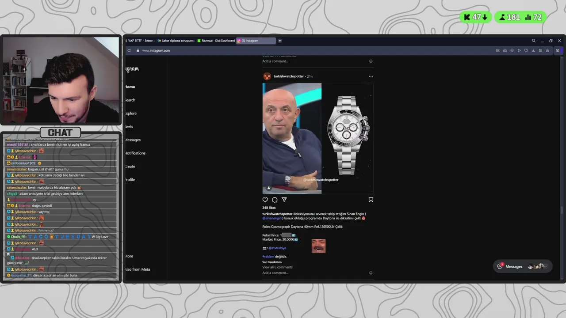This screenshot has width=566, height=318.
Task: Click the edit-note icon in browser toolbar
Action: [498, 50]
